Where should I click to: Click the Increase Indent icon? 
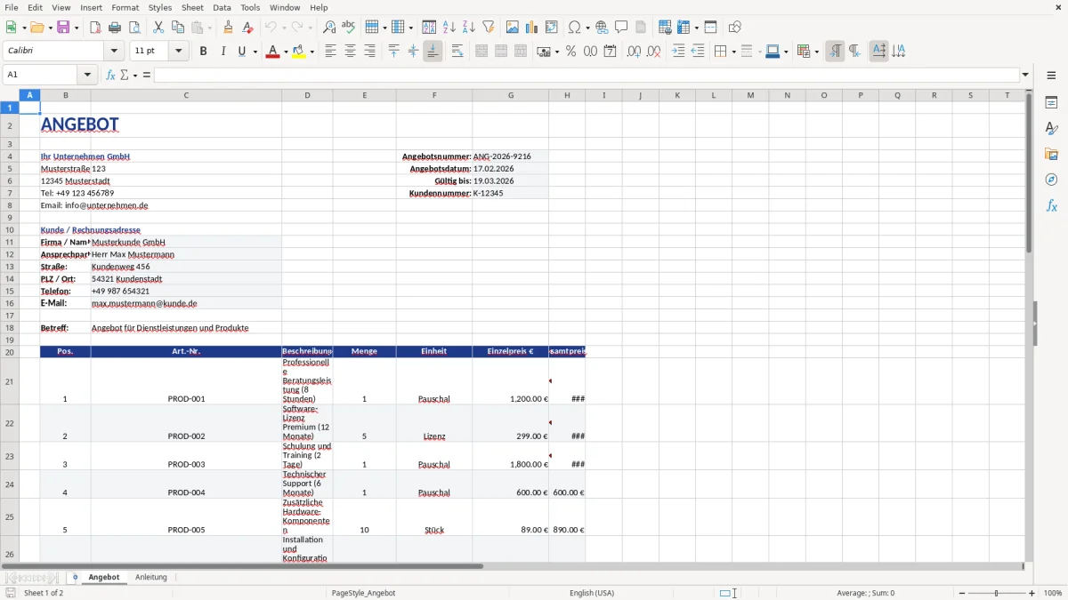click(x=678, y=52)
